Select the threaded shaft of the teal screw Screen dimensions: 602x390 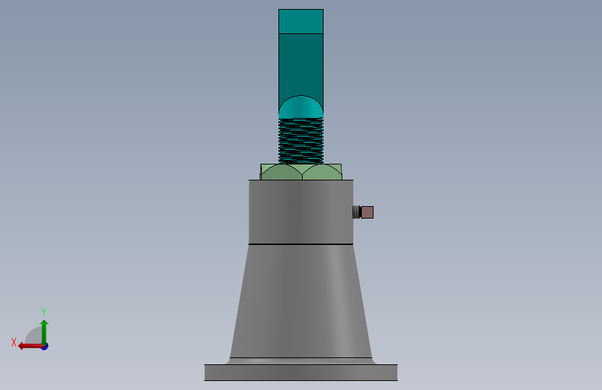[301, 141]
